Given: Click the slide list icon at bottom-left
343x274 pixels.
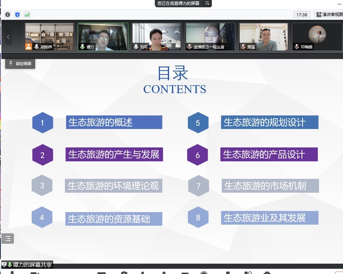Looking at the screenshot, I should coord(8,239).
